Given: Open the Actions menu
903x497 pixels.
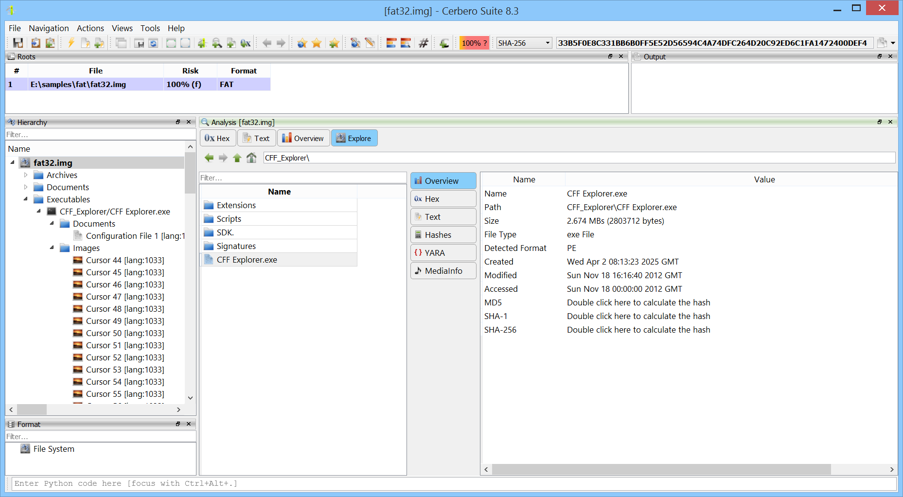Looking at the screenshot, I should click(x=90, y=28).
